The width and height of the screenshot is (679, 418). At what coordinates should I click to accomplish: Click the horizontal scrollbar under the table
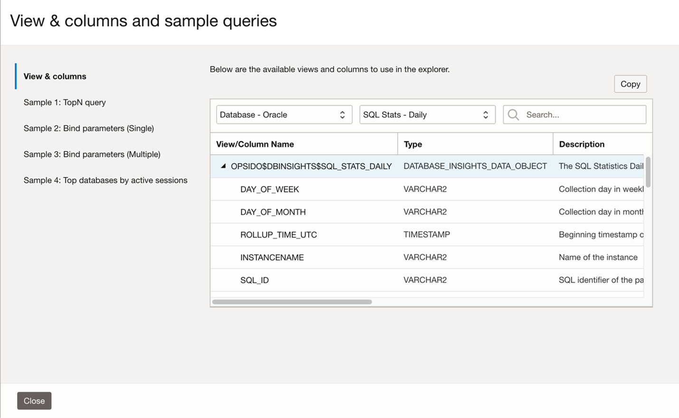tap(292, 302)
